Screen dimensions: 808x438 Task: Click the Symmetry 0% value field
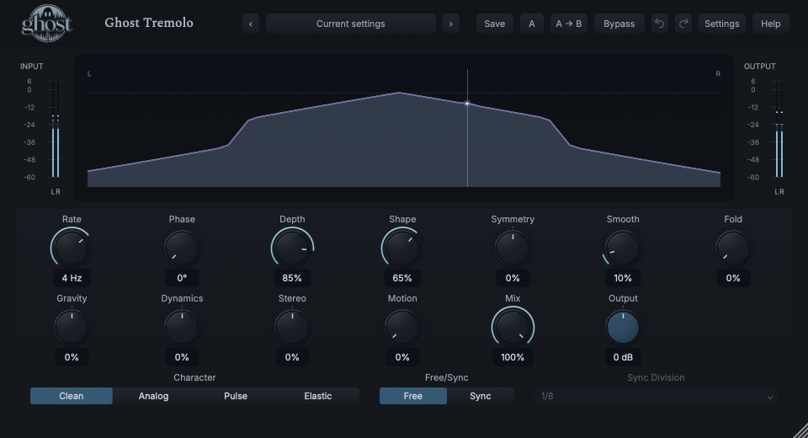click(x=513, y=278)
